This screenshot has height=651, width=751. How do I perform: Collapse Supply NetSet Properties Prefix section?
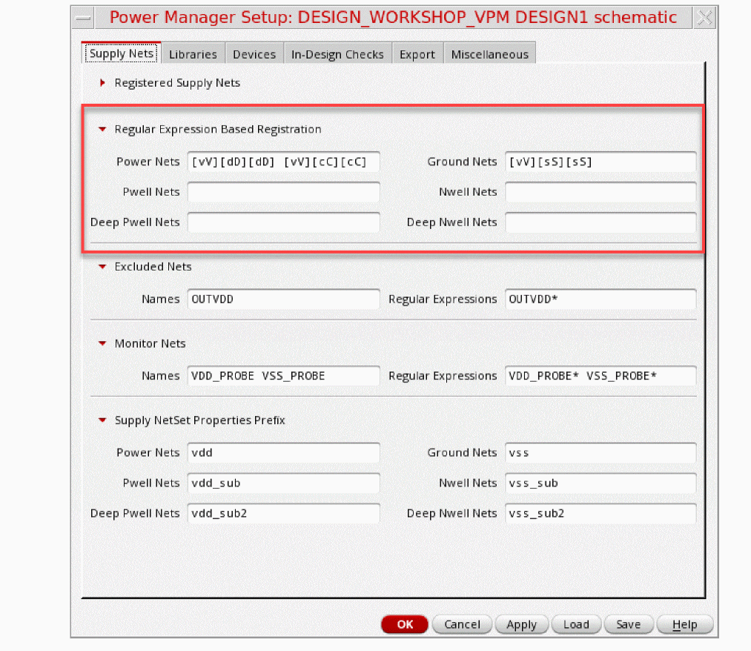[103, 420]
